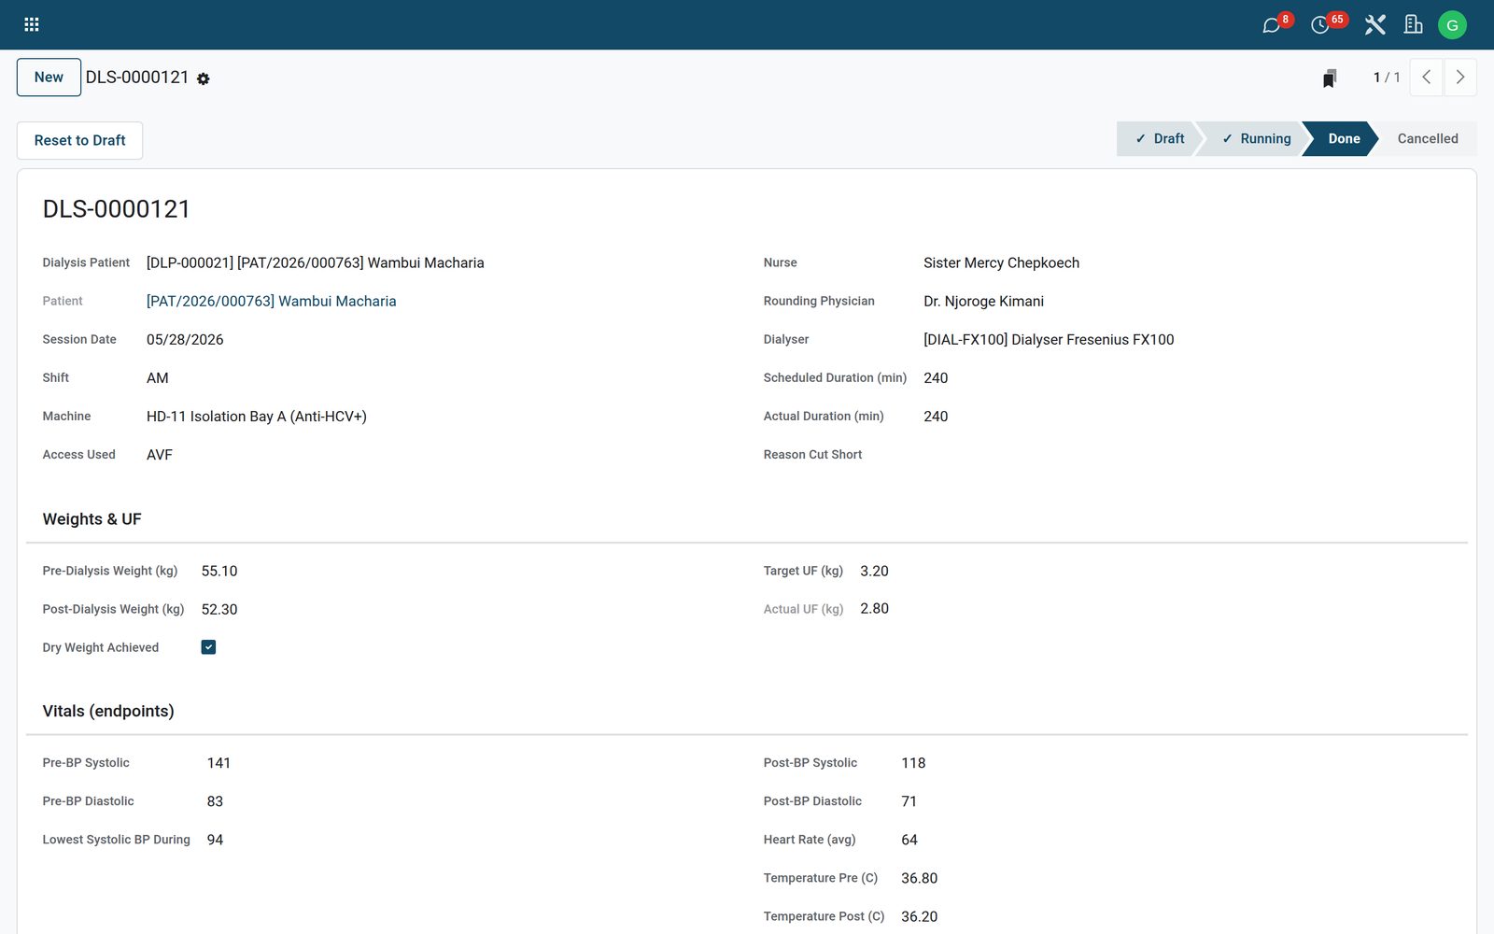The width and height of the screenshot is (1494, 934).
Task: Click the bookmark icon near pager
Action: click(x=1330, y=78)
